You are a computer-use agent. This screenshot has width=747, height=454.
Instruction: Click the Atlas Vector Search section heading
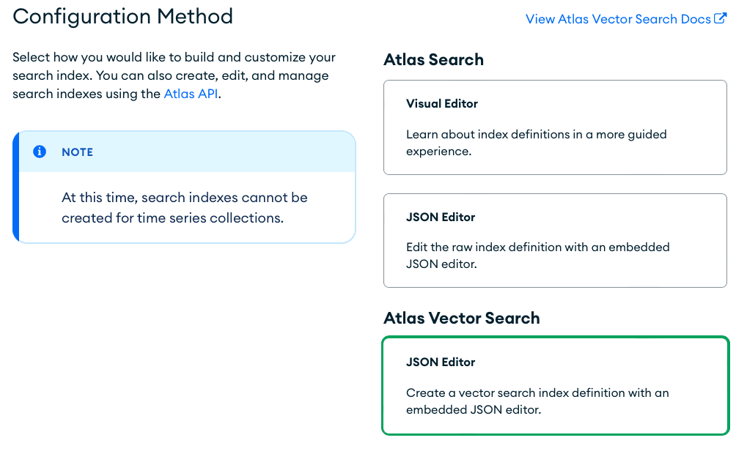tap(461, 318)
